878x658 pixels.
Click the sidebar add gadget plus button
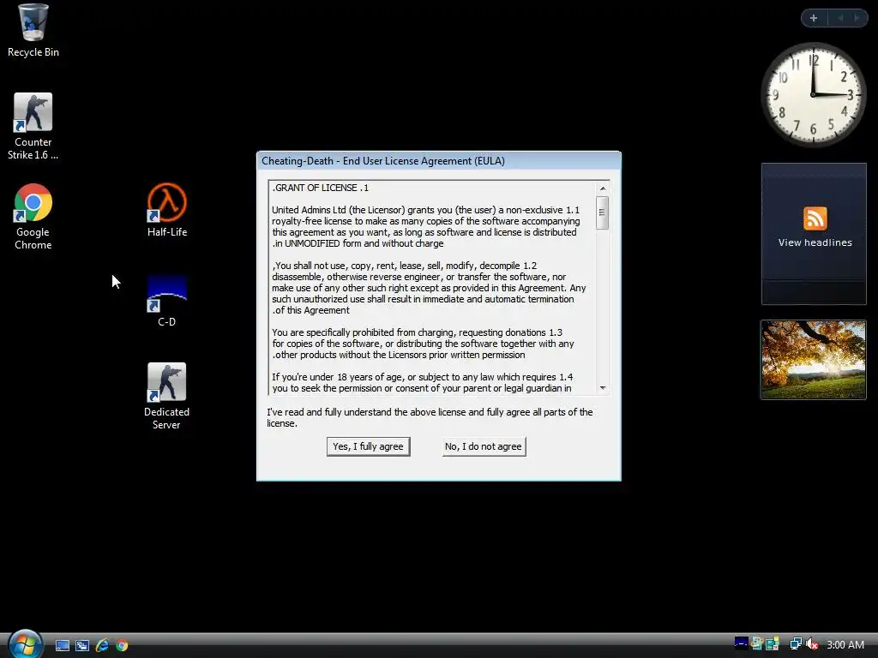814,18
